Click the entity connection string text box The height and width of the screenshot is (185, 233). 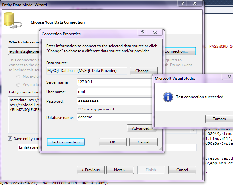(x=24, y=115)
